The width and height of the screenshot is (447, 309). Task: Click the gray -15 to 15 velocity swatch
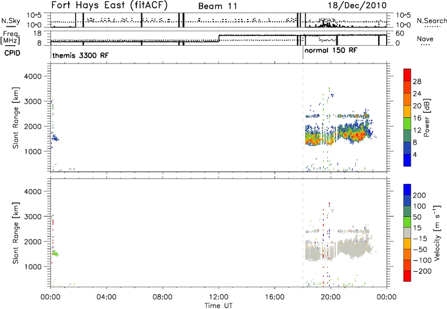[x=407, y=233]
